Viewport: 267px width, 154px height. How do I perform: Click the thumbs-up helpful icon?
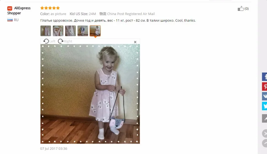[241, 9]
